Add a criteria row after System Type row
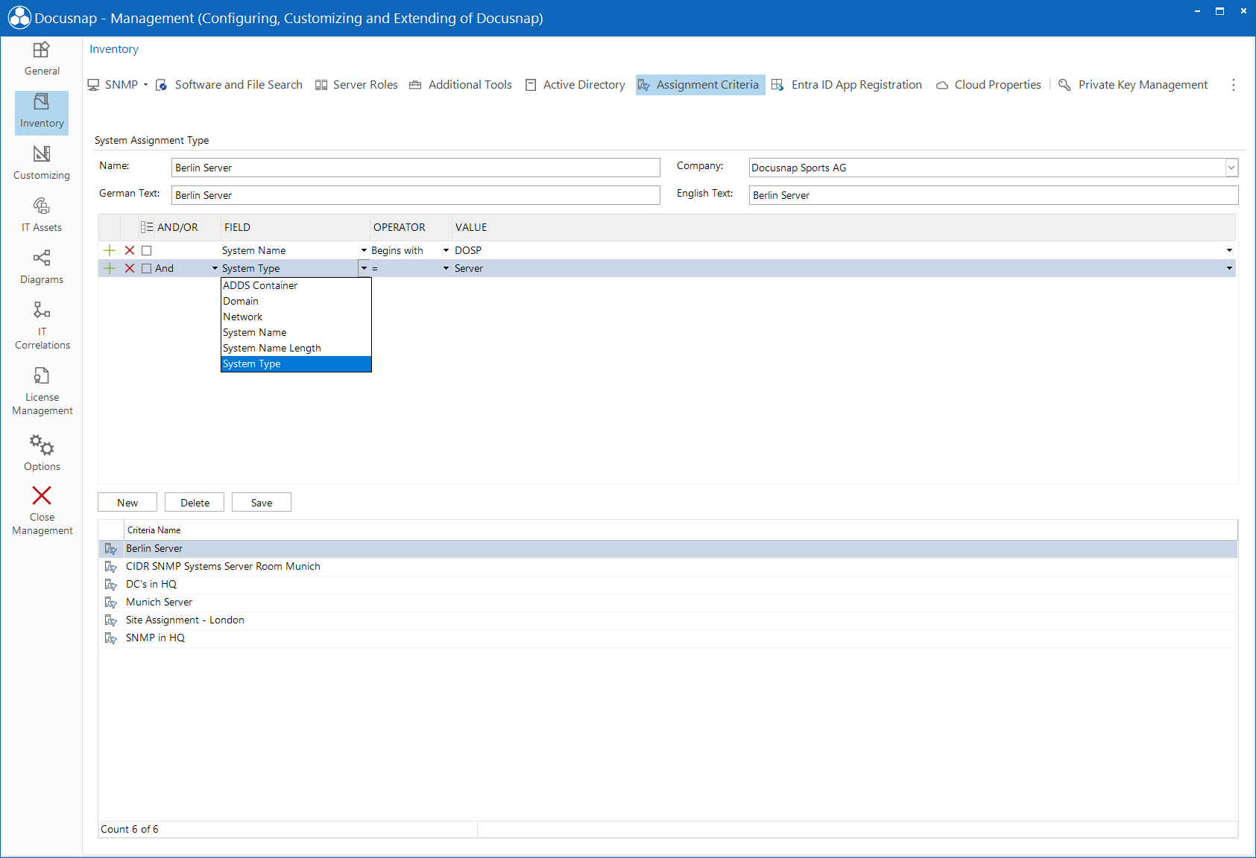 pos(110,268)
